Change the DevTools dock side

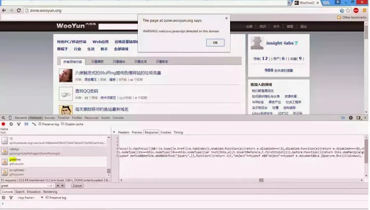359,118
